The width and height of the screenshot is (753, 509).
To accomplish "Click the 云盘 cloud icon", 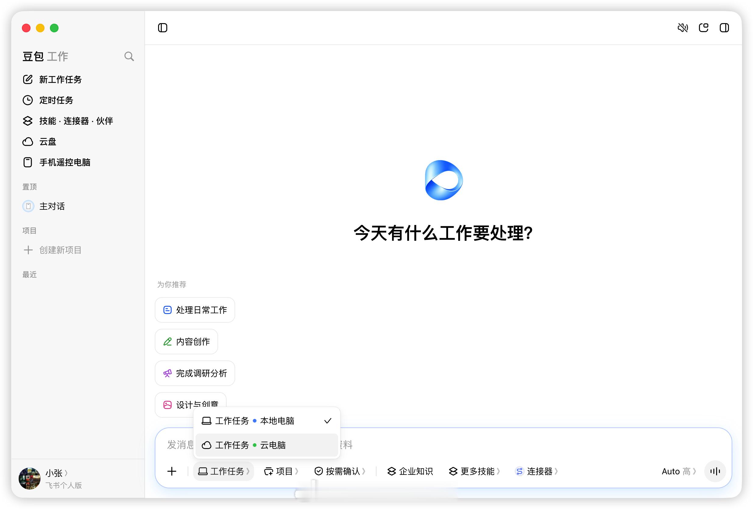I will coord(28,142).
